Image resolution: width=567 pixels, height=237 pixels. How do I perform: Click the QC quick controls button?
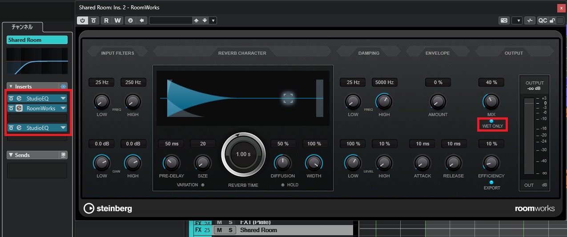click(543, 20)
